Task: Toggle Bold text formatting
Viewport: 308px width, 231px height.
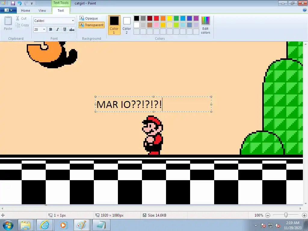Action: [x=51, y=29]
